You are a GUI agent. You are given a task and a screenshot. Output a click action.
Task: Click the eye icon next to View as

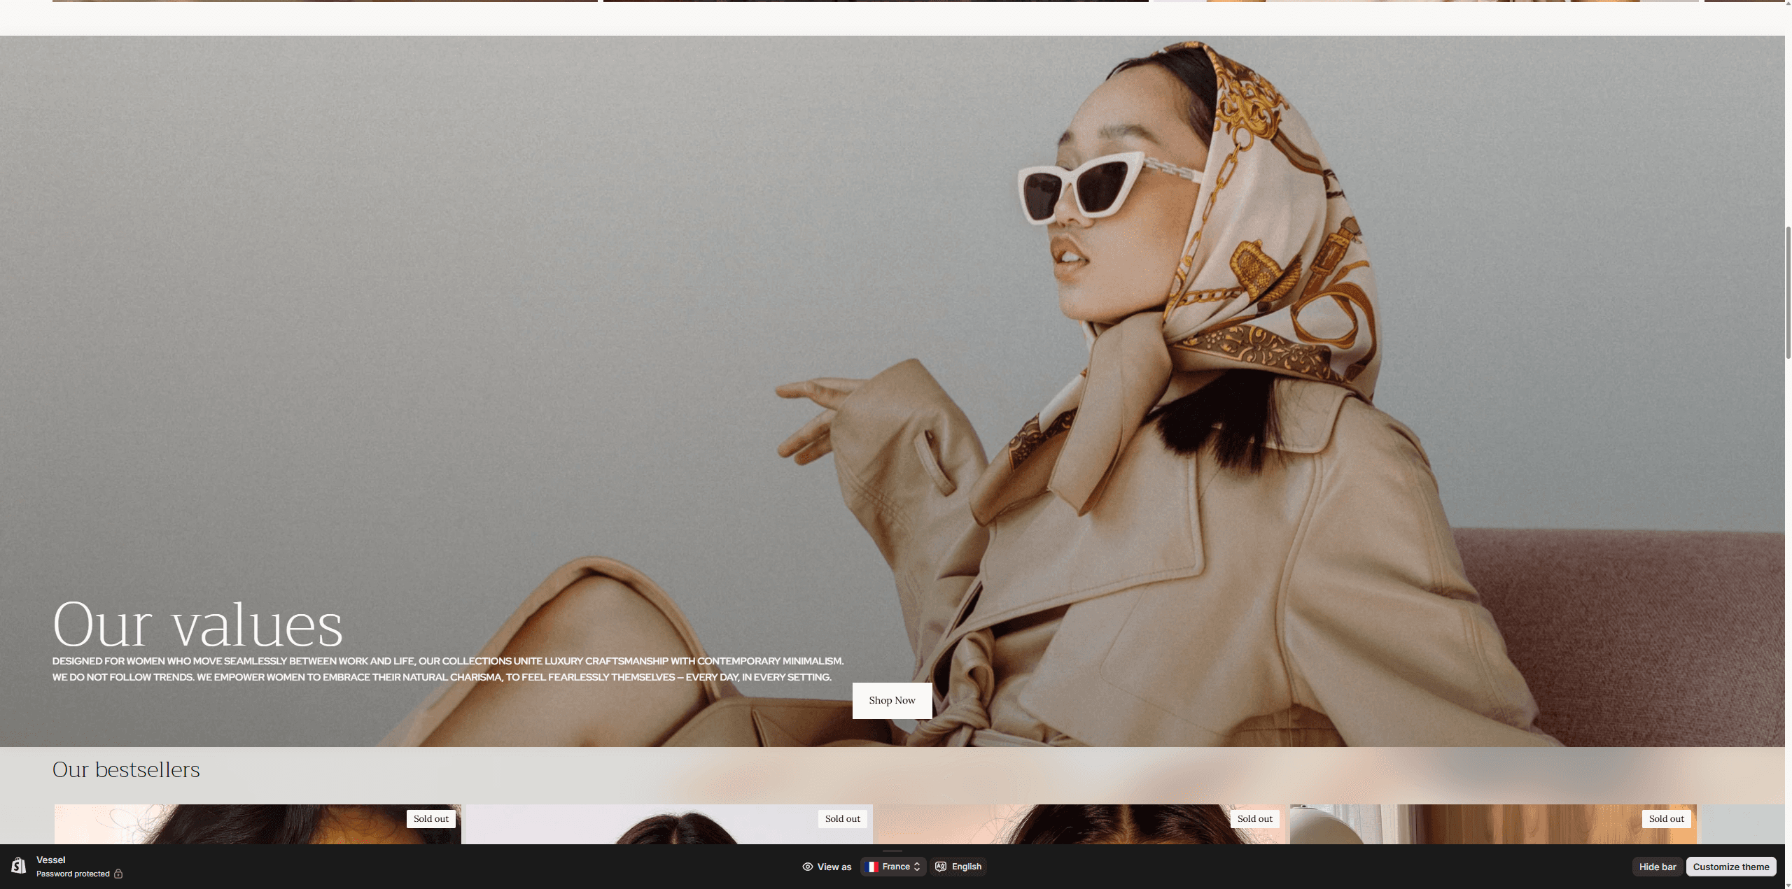[x=808, y=867]
